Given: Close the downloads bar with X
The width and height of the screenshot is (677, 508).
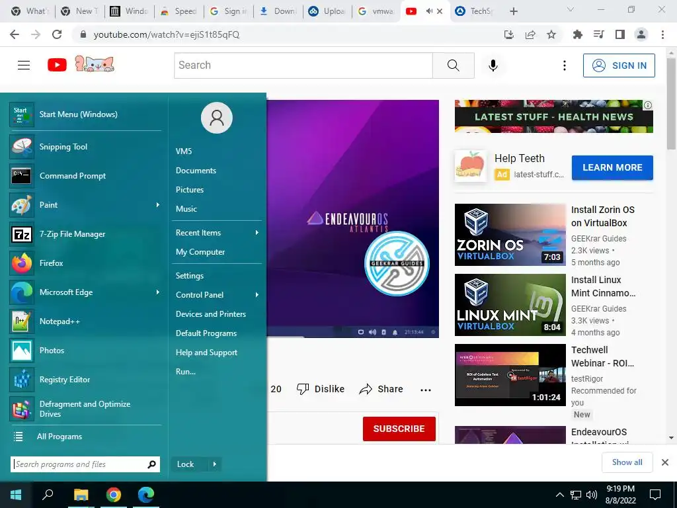Looking at the screenshot, I should click(665, 462).
